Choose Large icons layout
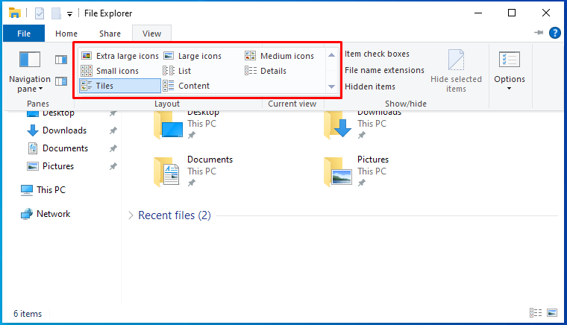 pos(192,56)
